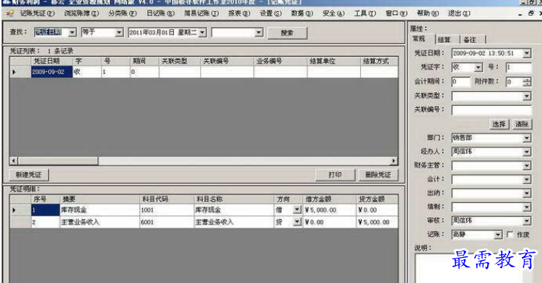Image resolution: width=542 pixels, height=283 pixels.
Task: Expand the 经办人 dropdown
Action: pyautogui.click(x=527, y=152)
